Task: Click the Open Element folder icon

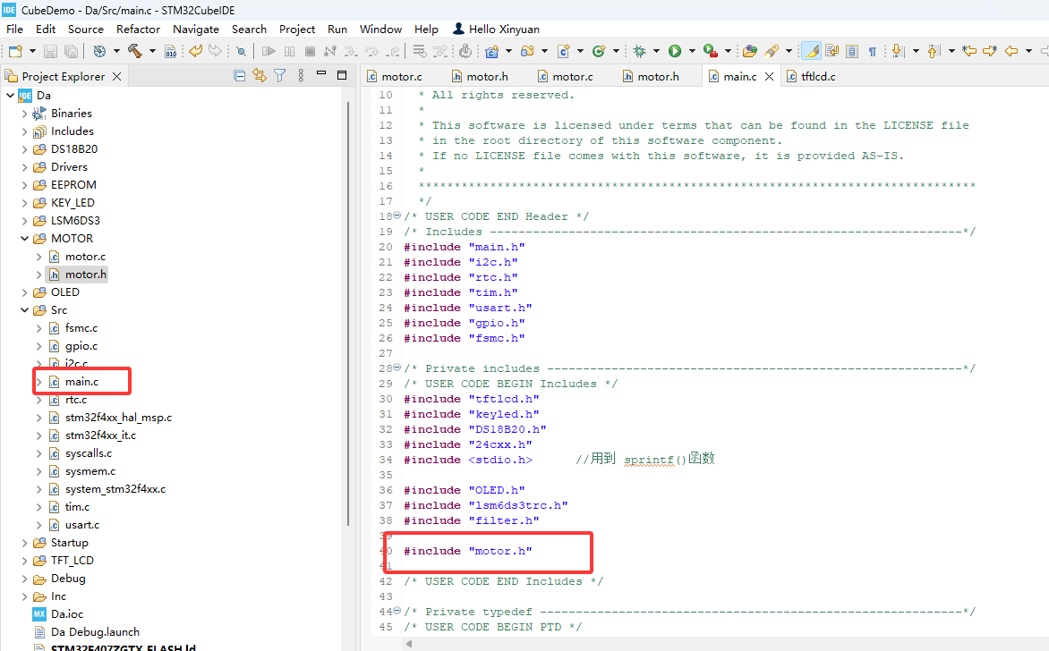Action: pyautogui.click(x=750, y=51)
